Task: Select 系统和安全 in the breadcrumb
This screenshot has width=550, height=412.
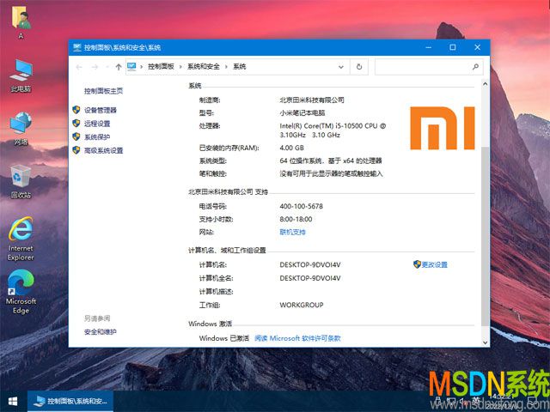Action: [204, 67]
